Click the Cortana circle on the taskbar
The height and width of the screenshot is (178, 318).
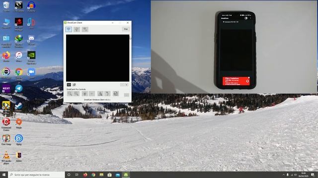tap(69, 175)
